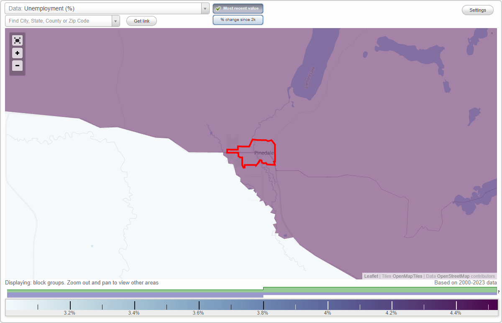Click the 3.8% mark on color scale
The width and height of the screenshot is (502, 323).
pos(263,313)
